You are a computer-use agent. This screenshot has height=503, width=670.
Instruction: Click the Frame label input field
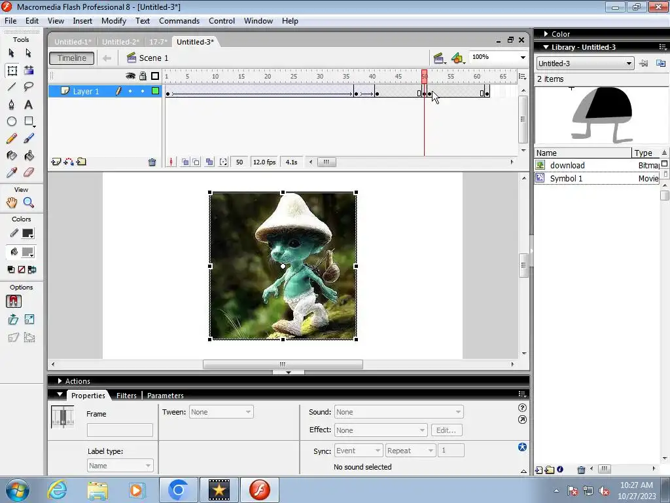coord(120,430)
